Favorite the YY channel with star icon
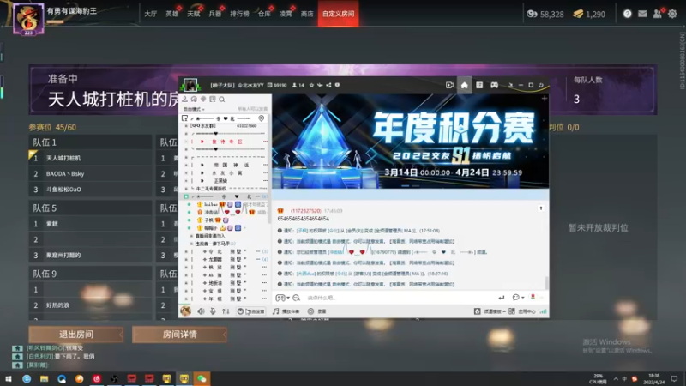The height and width of the screenshot is (386, 686). pos(311,85)
